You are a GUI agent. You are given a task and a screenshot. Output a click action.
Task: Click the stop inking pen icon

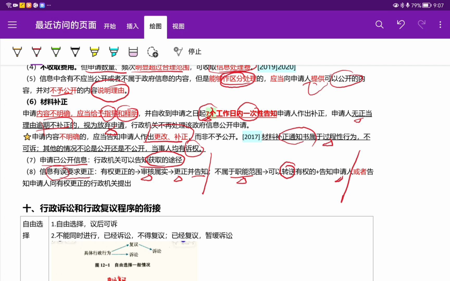[178, 52]
